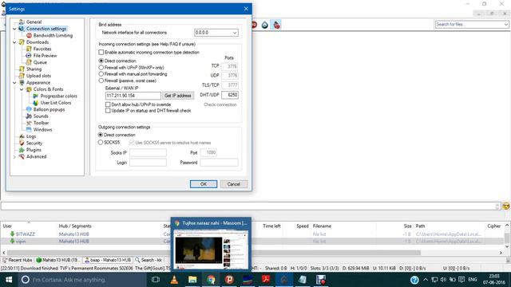Click the Get IP address button
Screen dimensions: 511x287
[178, 96]
